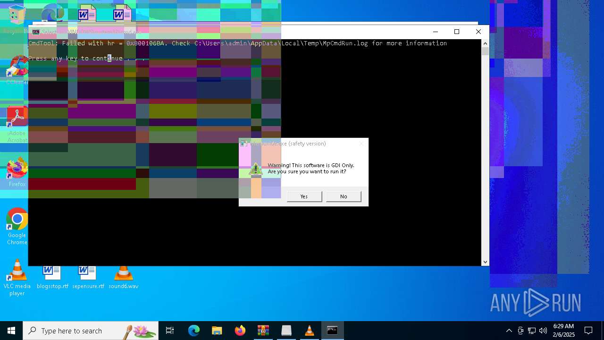The image size is (604, 340).
Task: Open File Explorer from taskbar
Action: tap(217, 331)
